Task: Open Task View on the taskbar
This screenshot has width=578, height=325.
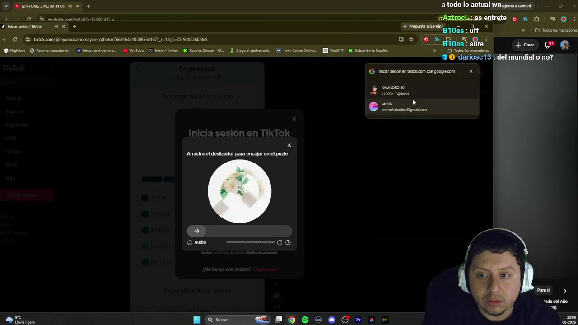Action: pyautogui.click(x=279, y=320)
